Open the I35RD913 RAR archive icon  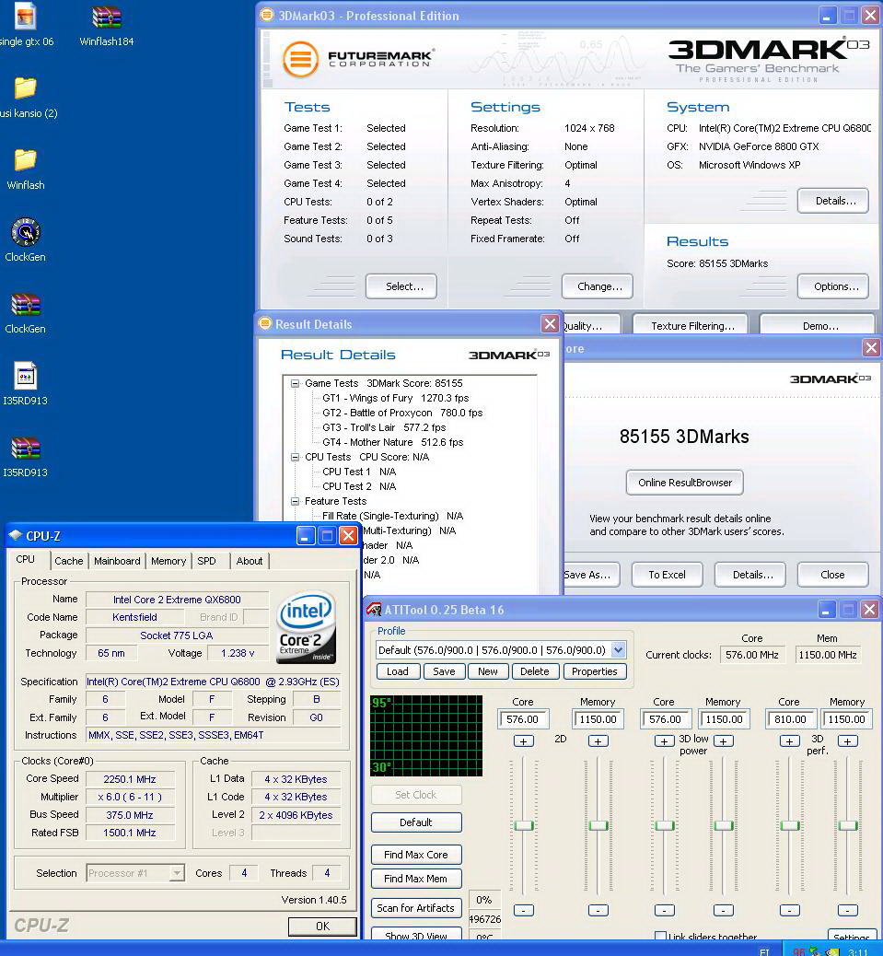point(25,449)
